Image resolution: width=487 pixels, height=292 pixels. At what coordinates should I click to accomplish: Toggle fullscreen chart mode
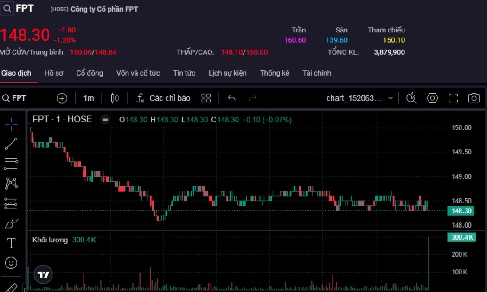pos(453,98)
